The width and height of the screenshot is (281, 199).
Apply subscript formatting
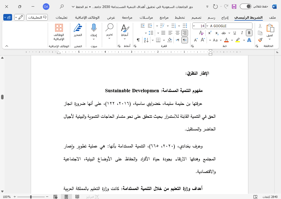pyautogui.click(x=217, y=33)
